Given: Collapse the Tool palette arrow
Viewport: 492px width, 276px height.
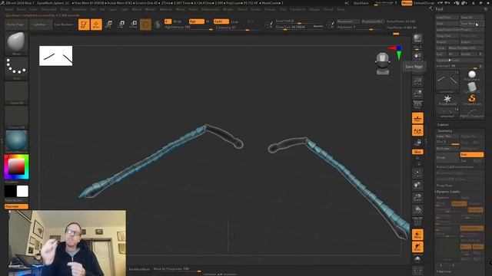Looking at the screenshot, I should point(430,8).
